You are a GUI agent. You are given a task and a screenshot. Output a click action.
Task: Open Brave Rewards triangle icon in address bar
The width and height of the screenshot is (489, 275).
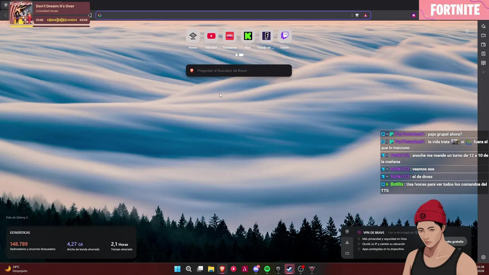366,15
